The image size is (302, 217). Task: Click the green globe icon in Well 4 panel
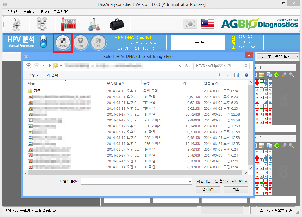pyautogui.click(x=277, y=75)
